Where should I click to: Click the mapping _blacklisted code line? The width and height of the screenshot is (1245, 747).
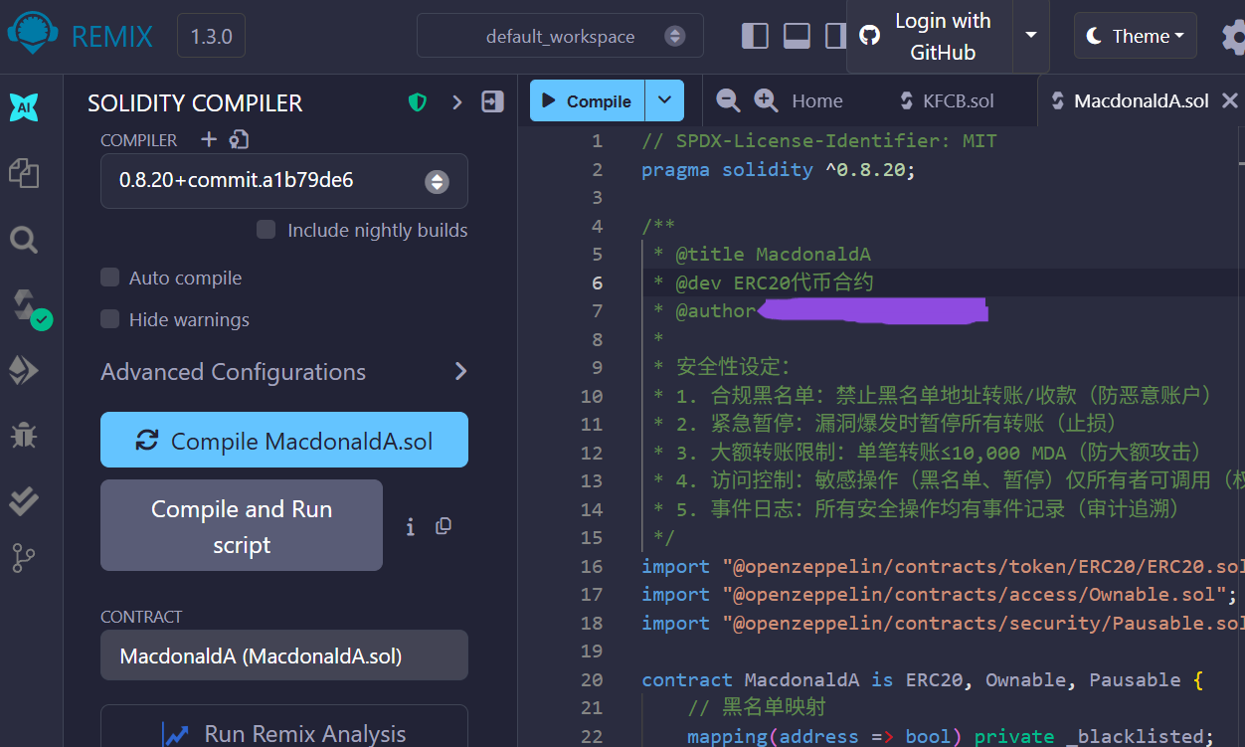(951, 737)
